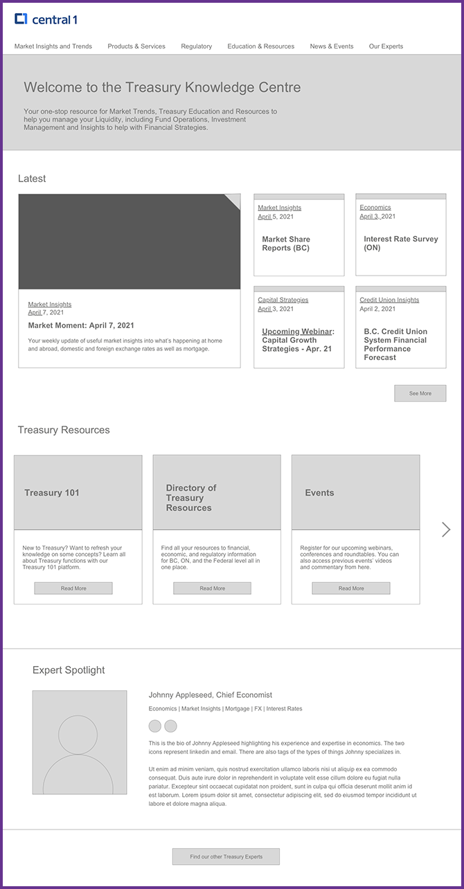
Task: Click the April 5, 2021 date on Market Share card
Action: (276, 217)
